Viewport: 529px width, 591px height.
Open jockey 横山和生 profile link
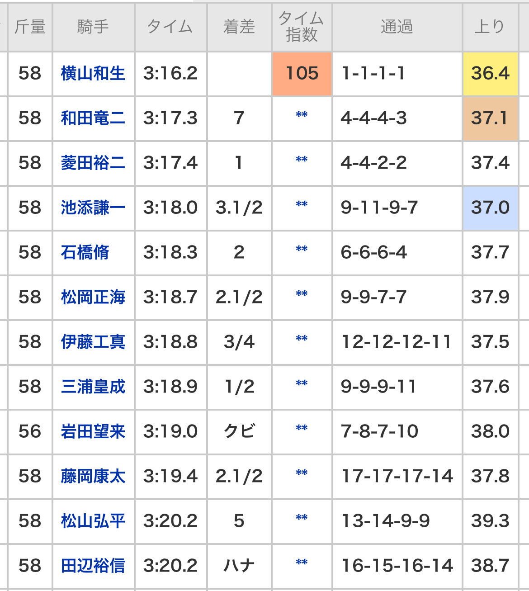click(x=93, y=73)
